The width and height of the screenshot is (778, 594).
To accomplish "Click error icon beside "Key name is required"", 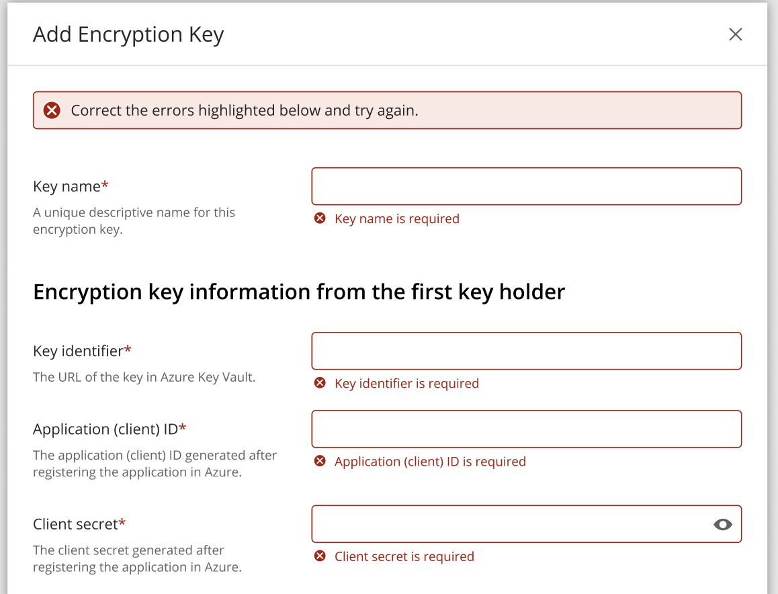I will tap(320, 218).
